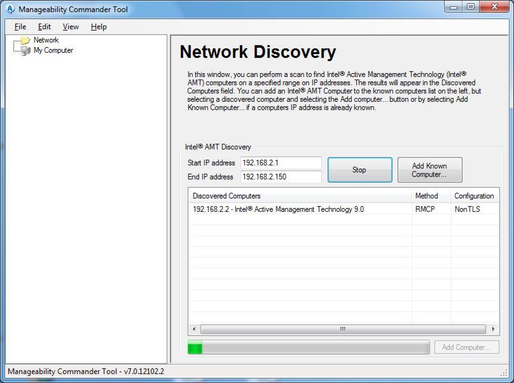Select the My Computer tree node label
This screenshot has height=383, width=514.
pyautogui.click(x=53, y=50)
